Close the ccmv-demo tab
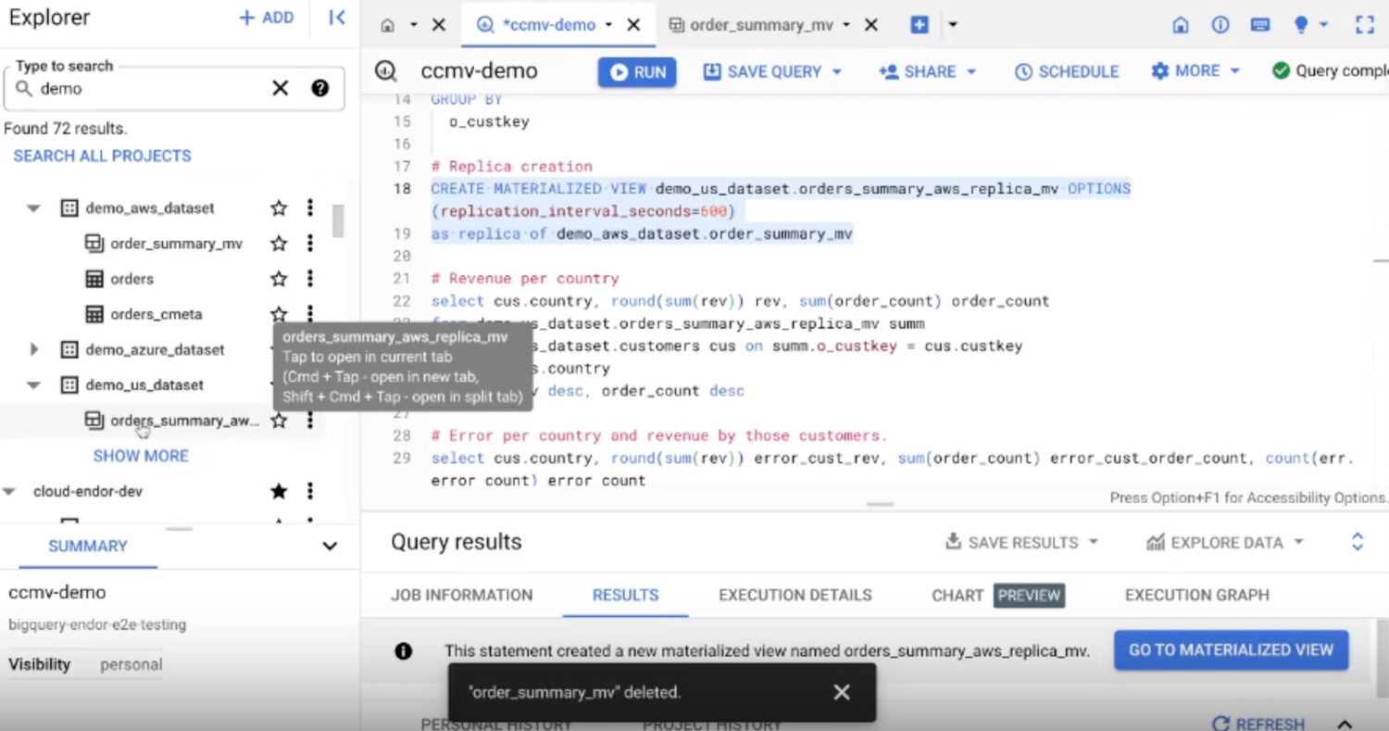Screen dimensions: 1389x731 [x=633, y=25]
